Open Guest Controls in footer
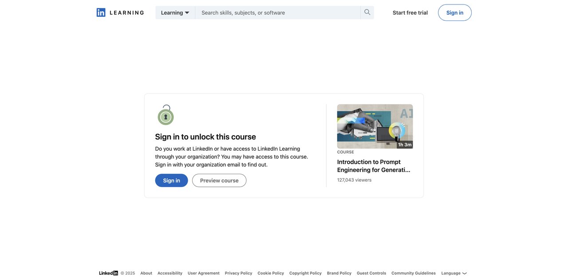568x280 pixels. [371, 273]
